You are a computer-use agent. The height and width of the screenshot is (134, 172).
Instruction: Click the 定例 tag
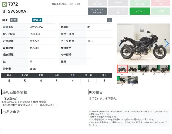click(13, 20)
